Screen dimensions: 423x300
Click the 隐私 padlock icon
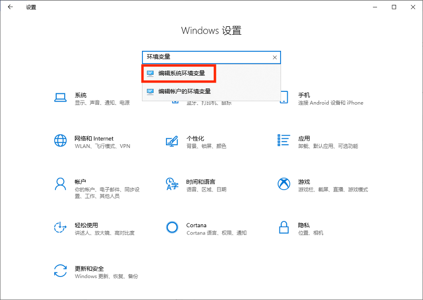[283, 227]
